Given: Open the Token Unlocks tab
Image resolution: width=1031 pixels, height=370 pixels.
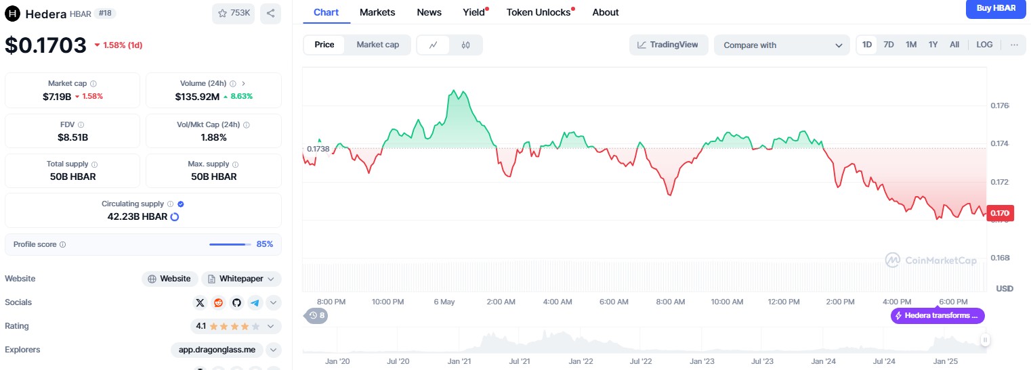Looking at the screenshot, I should coord(539,12).
